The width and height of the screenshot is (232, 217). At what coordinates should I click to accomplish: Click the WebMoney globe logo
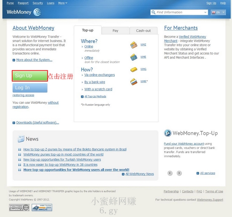click(37, 12)
